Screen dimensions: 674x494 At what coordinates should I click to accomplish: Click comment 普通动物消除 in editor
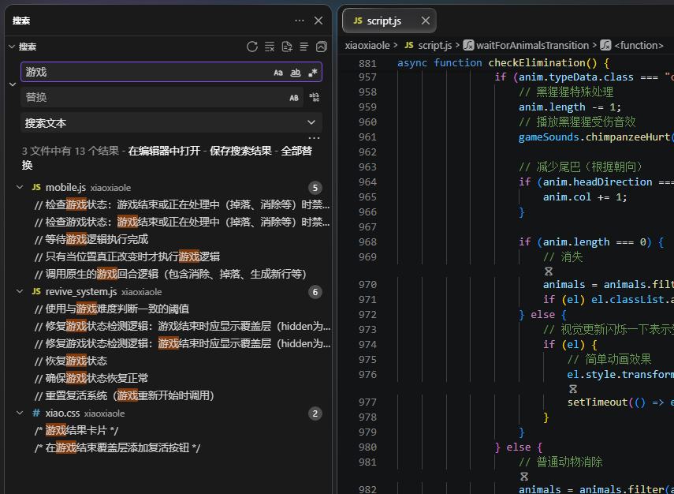pos(560,462)
